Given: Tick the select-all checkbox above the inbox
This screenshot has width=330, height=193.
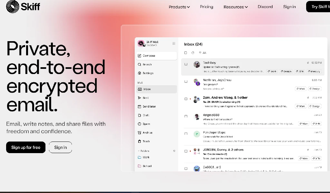Looking at the screenshot, I should (186, 53).
